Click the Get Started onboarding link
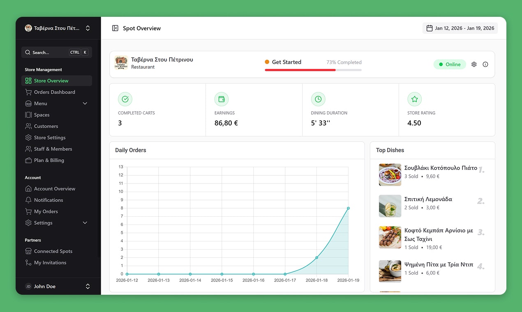Screen dimensions: 522x312 [286, 62]
